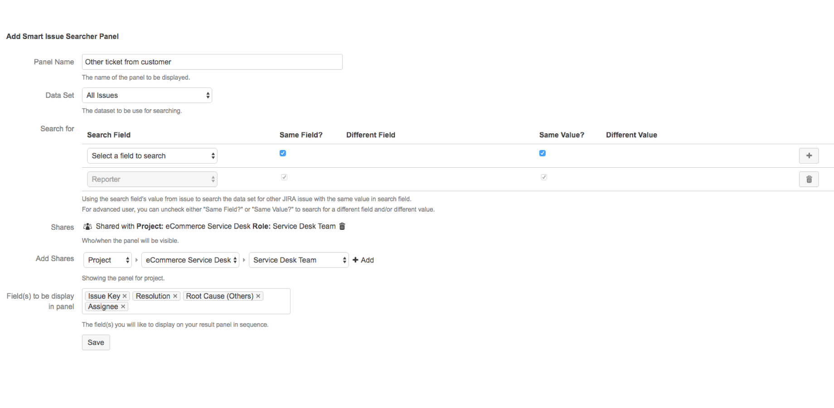834x408 pixels.
Task: Click Add to share the panel
Action: click(x=363, y=260)
